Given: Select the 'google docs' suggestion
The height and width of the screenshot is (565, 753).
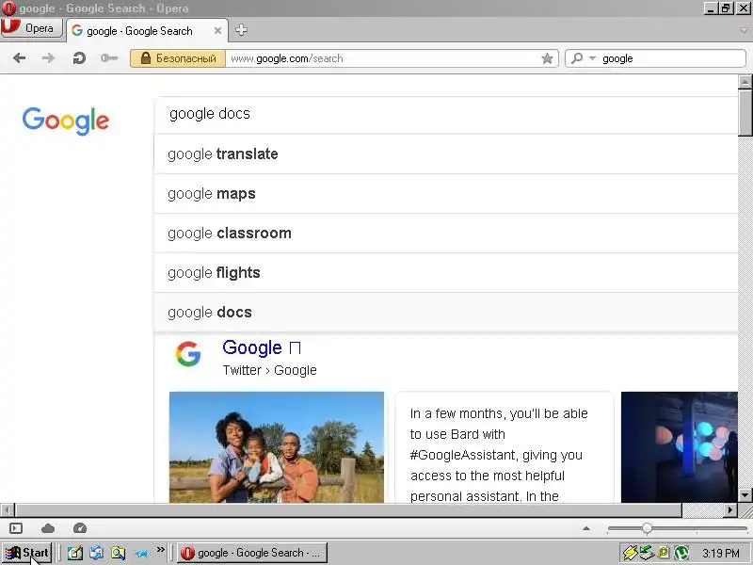Looking at the screenshot, I should (446, 313).
